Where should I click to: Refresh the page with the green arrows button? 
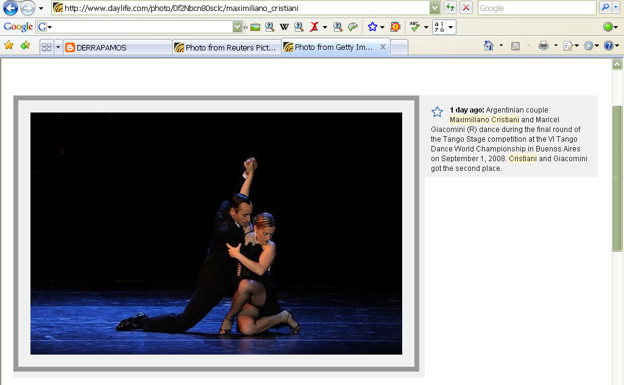[450, 7]
